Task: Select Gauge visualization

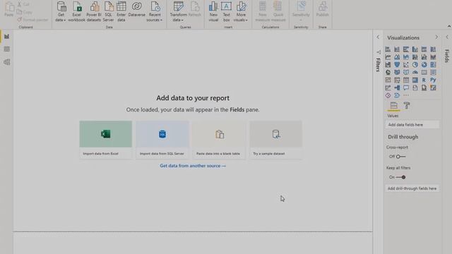Action: pyautogui.click(x=415, y=72)
